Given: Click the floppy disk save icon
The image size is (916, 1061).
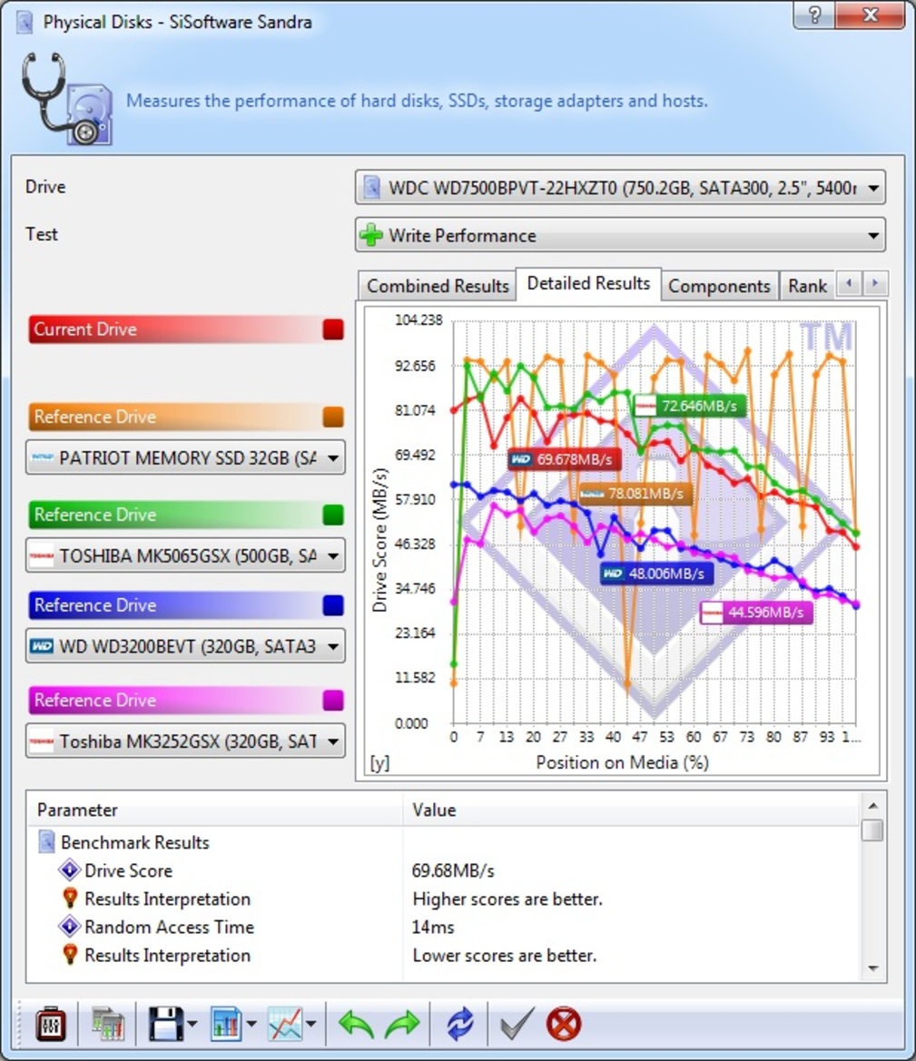Looking at the screenshot, I should coord(166,1024).
